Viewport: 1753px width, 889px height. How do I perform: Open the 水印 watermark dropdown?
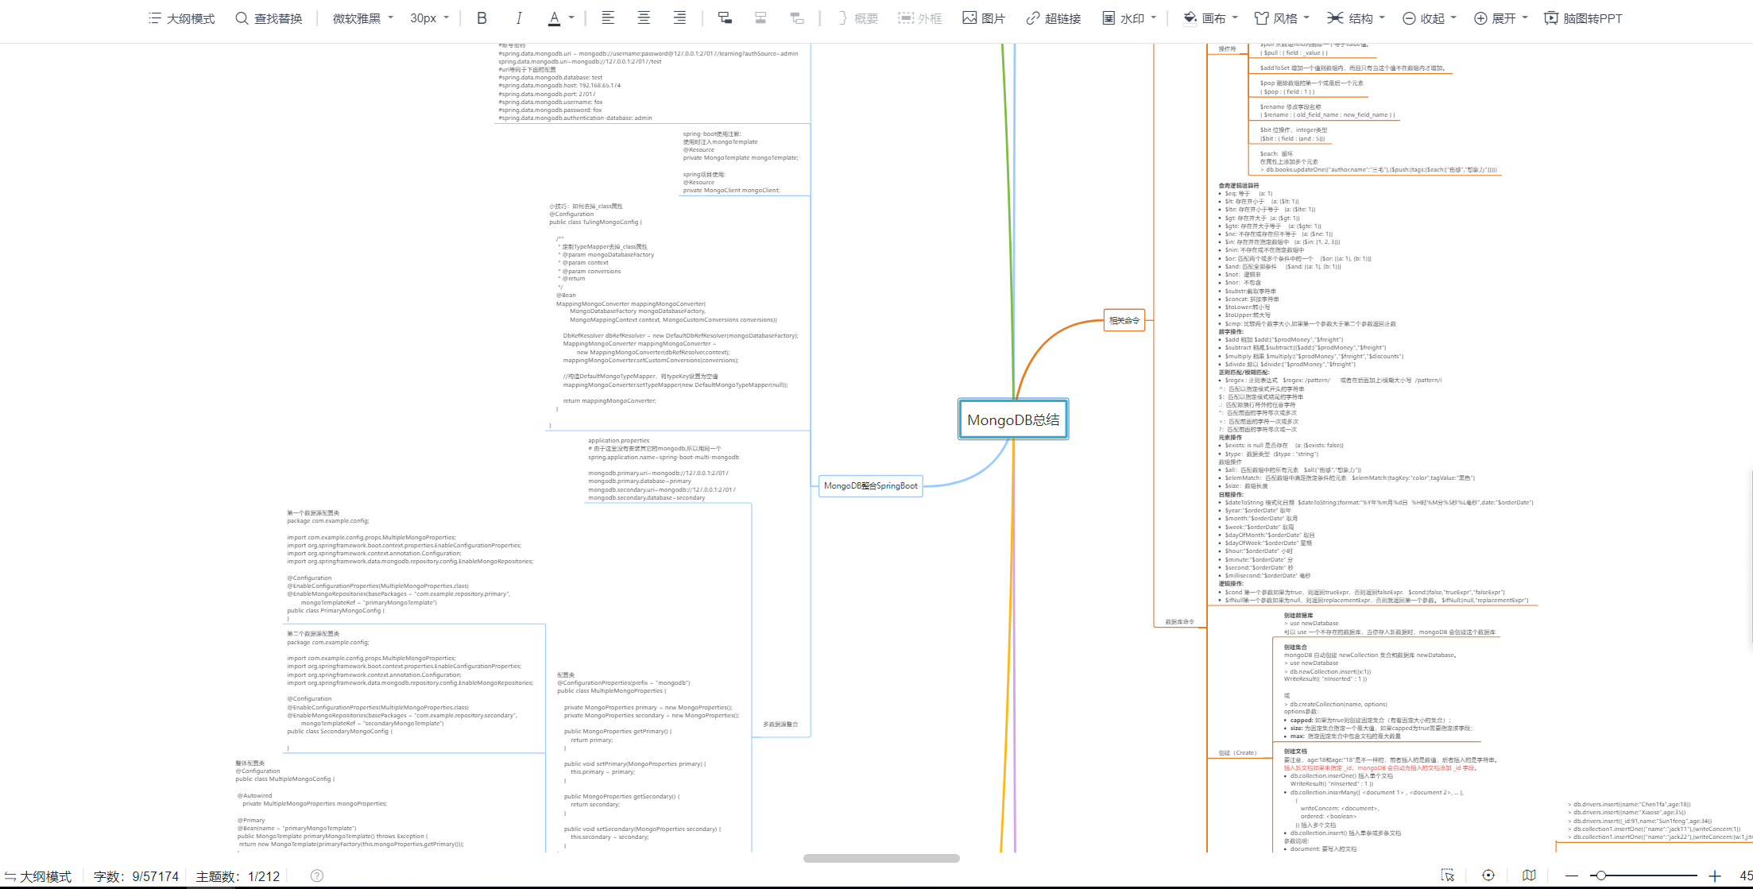tap(1129, 18)
